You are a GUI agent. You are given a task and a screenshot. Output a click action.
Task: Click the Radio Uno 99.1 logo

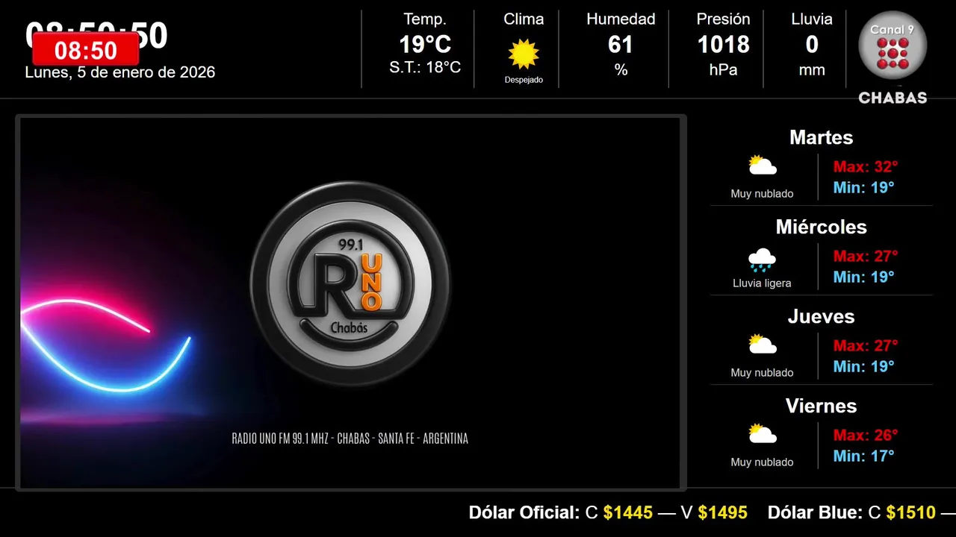pos(350,283)
